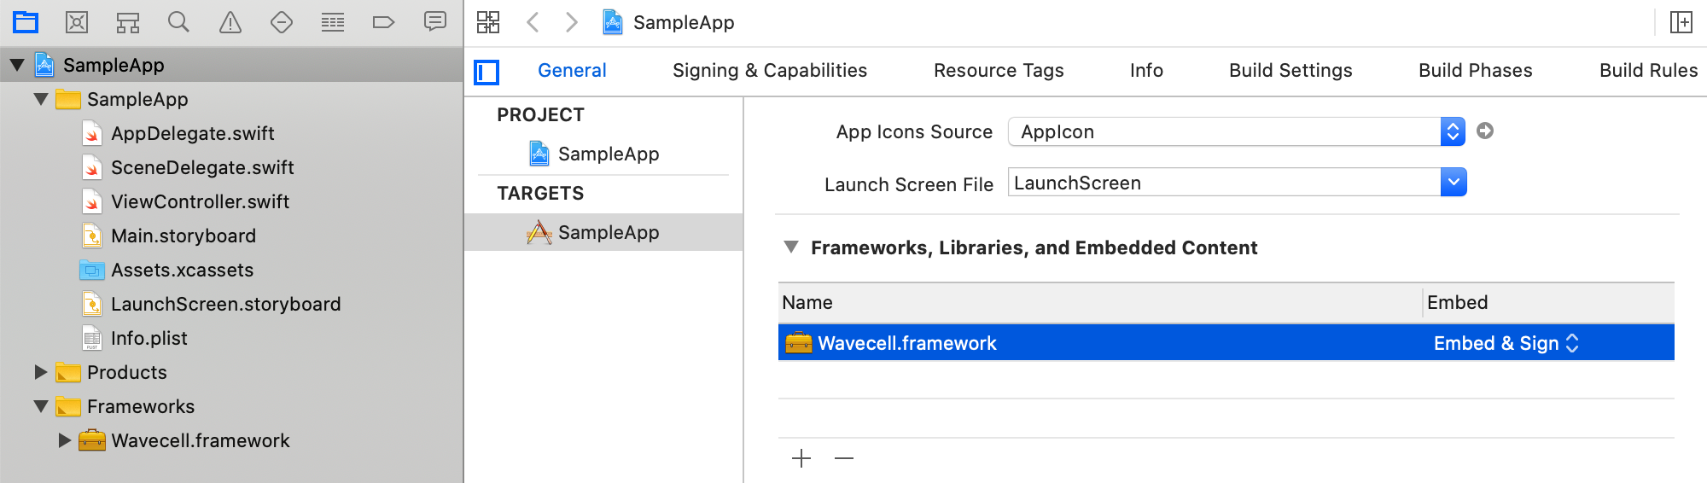Open the Launch Screen File dropdown arrow
1707x483 pixels.
tap(1454, 182)
